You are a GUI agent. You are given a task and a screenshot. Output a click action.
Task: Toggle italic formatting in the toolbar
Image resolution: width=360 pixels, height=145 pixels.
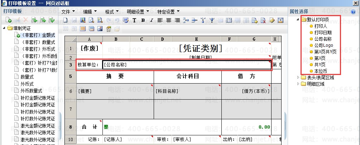(151, 20)
